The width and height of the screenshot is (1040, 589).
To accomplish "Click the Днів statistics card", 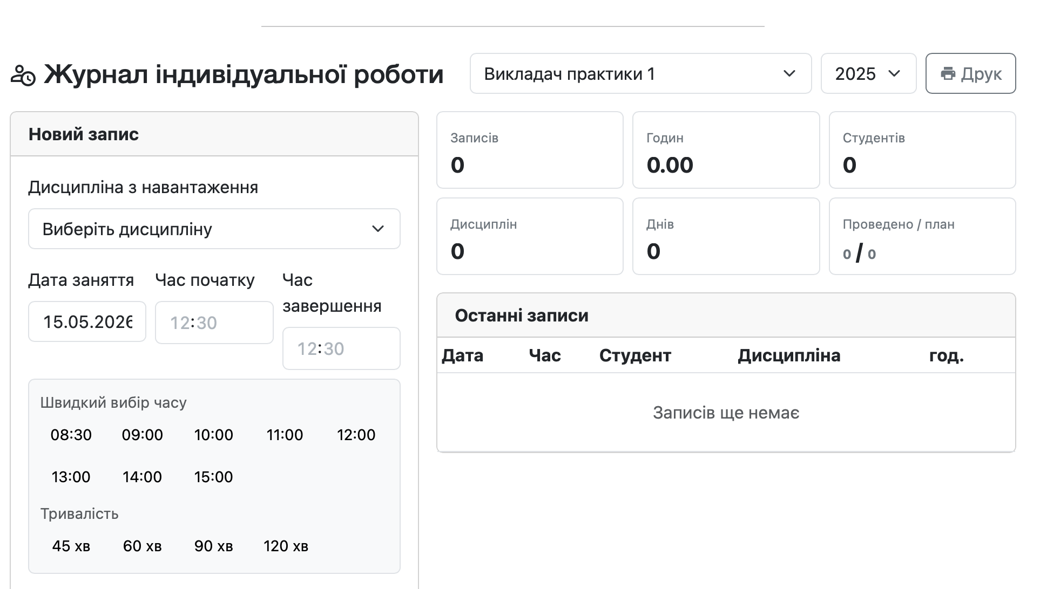I will tap(726, 236).
